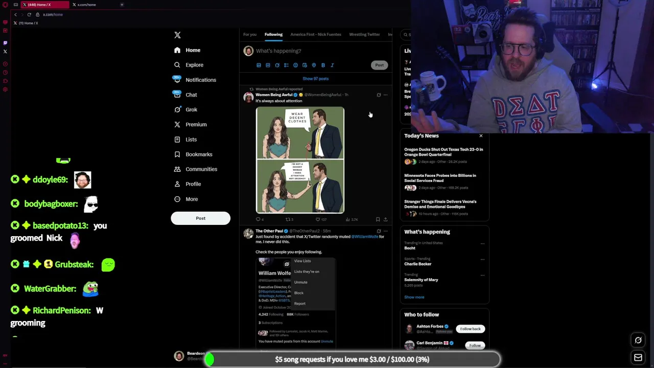The height and width of the screenshot is (368, 654).
Task: Open Notifications in the sidebar
Action: [x=195, y=80]
